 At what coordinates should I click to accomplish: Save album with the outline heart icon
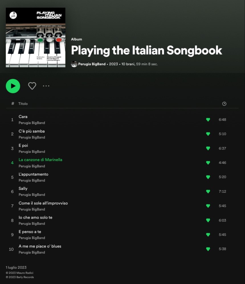coord(32,86)
